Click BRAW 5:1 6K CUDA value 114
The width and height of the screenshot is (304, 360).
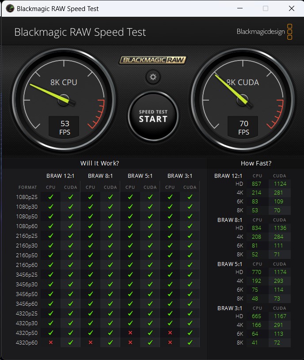pos(278,289)
